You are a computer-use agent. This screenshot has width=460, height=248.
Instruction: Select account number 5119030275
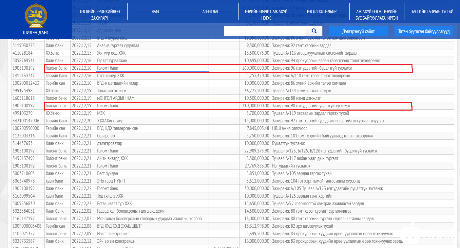pos(28,45)
